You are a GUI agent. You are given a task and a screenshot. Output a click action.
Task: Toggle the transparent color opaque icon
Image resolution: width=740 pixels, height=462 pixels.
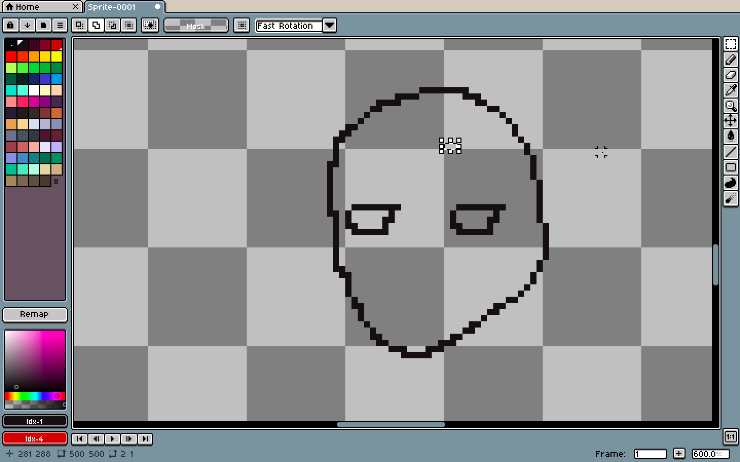pos(150,25)
